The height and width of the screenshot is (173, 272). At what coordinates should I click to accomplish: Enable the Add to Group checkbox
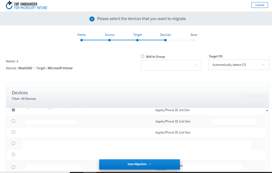(x=142, y=56)
